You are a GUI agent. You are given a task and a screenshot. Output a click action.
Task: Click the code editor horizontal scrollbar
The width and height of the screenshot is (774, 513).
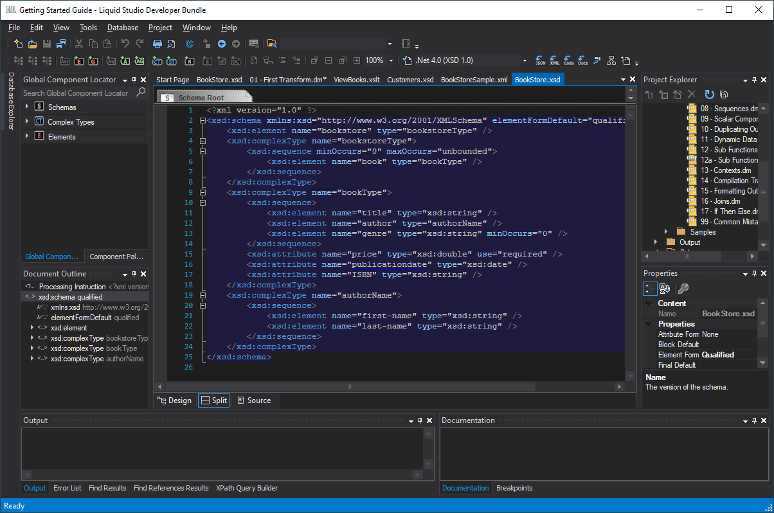350,387
